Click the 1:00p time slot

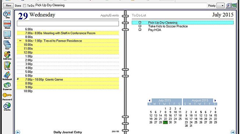[68, 56]
